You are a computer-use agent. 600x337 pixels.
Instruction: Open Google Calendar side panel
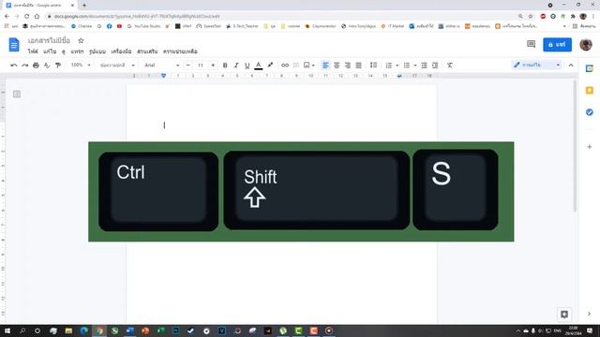590,68
